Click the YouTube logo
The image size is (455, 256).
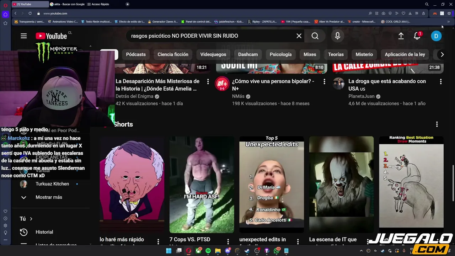pyautogui.click(x=51, y=36)
